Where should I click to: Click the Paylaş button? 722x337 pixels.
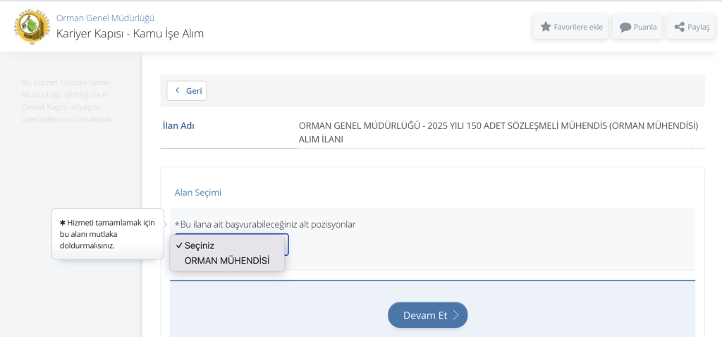[691, 27]
